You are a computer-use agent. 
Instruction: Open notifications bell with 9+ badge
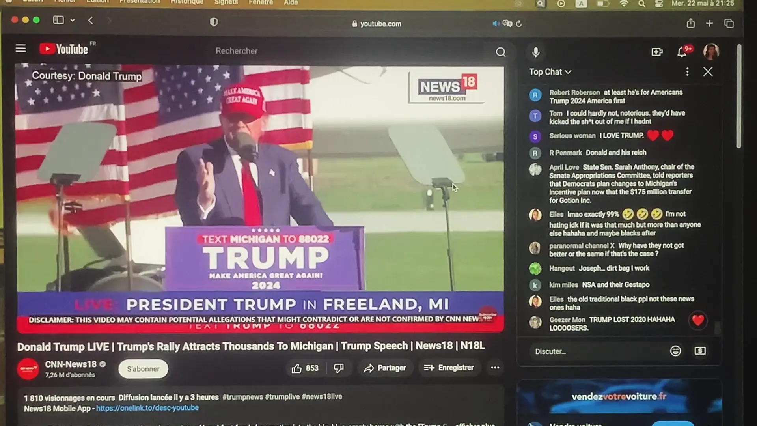pos(682,52)
